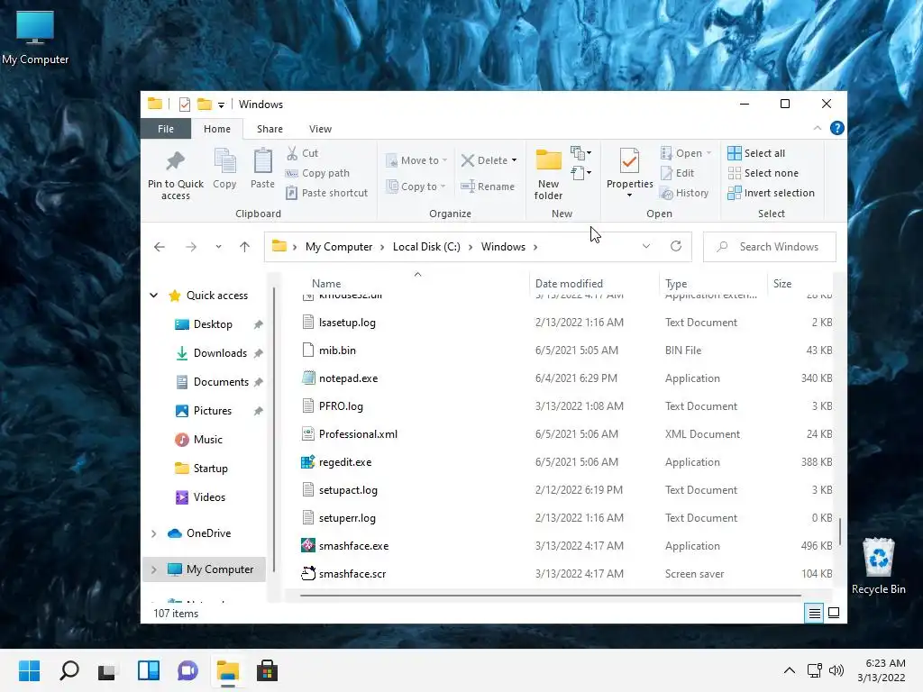Minimize the ribbon with chevron
The image size is (923, 692).
click(817, 128)
